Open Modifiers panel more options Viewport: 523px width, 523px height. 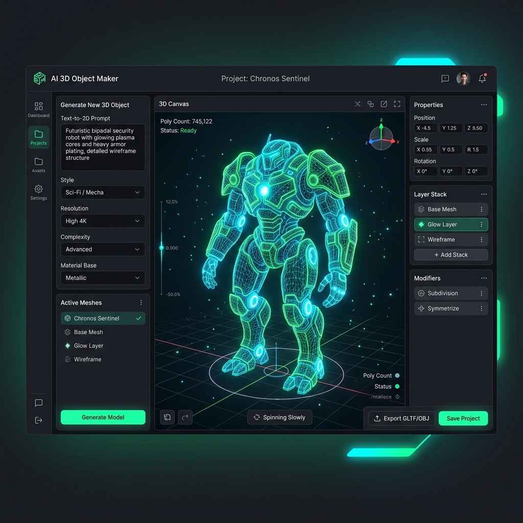pyautogui.click(x=484, y=278)
